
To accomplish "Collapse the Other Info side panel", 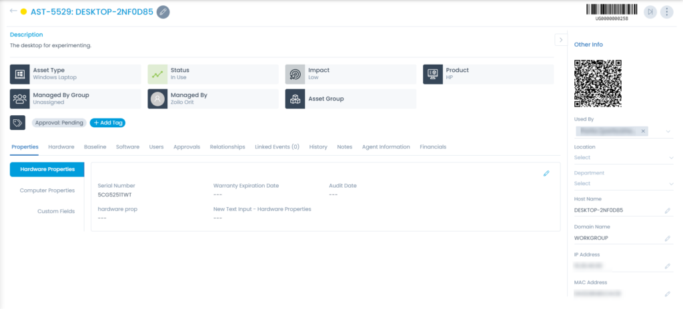I will [560, 39].
